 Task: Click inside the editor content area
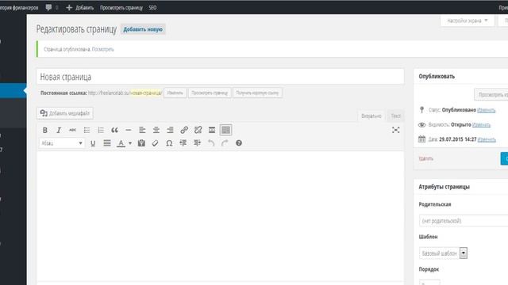pos(221,216)
